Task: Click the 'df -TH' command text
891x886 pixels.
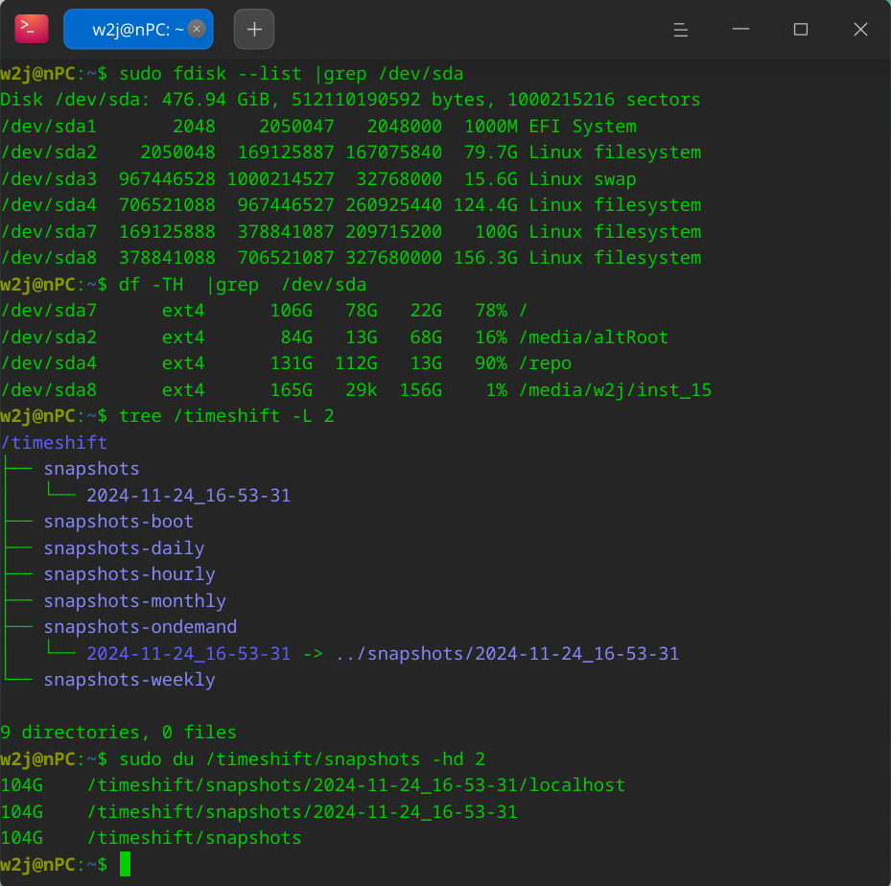Action: click(x=152, y=285)
